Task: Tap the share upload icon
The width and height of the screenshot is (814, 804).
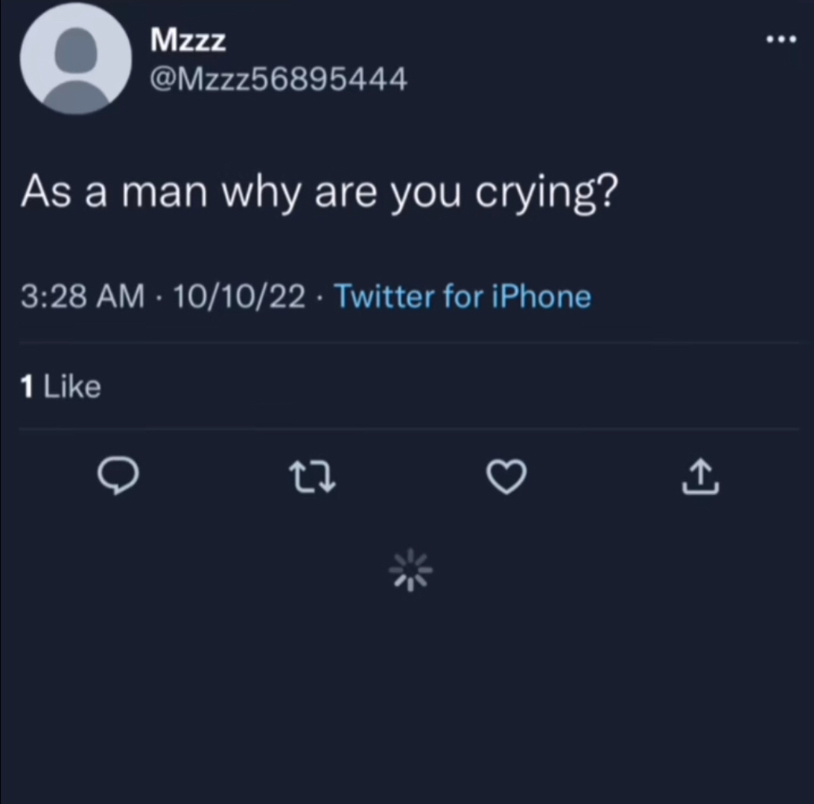Action: tap(700, 476)
